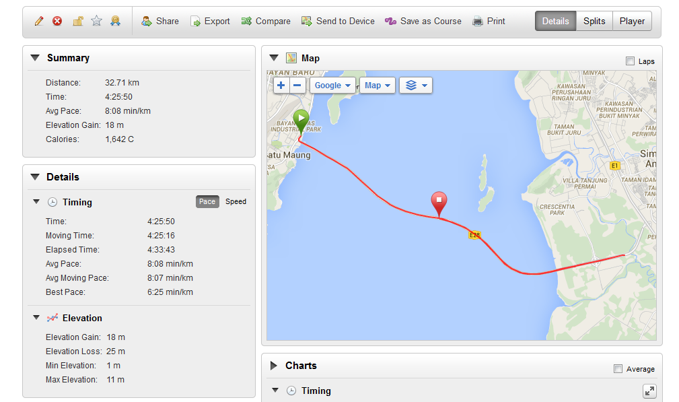Switch to the Player tab
This screenshot has width=679, height=402.
click(x=632, y=22)
